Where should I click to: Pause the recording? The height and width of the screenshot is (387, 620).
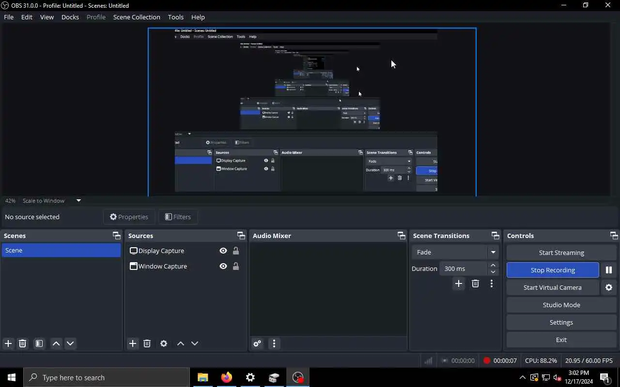[609, 270]
